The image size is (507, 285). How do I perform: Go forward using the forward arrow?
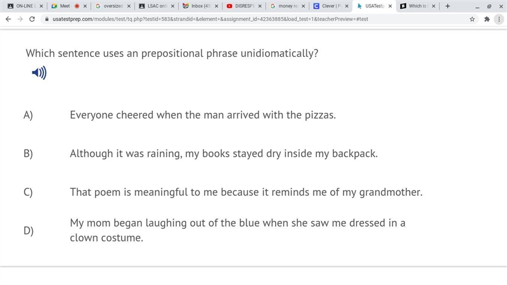20,19
